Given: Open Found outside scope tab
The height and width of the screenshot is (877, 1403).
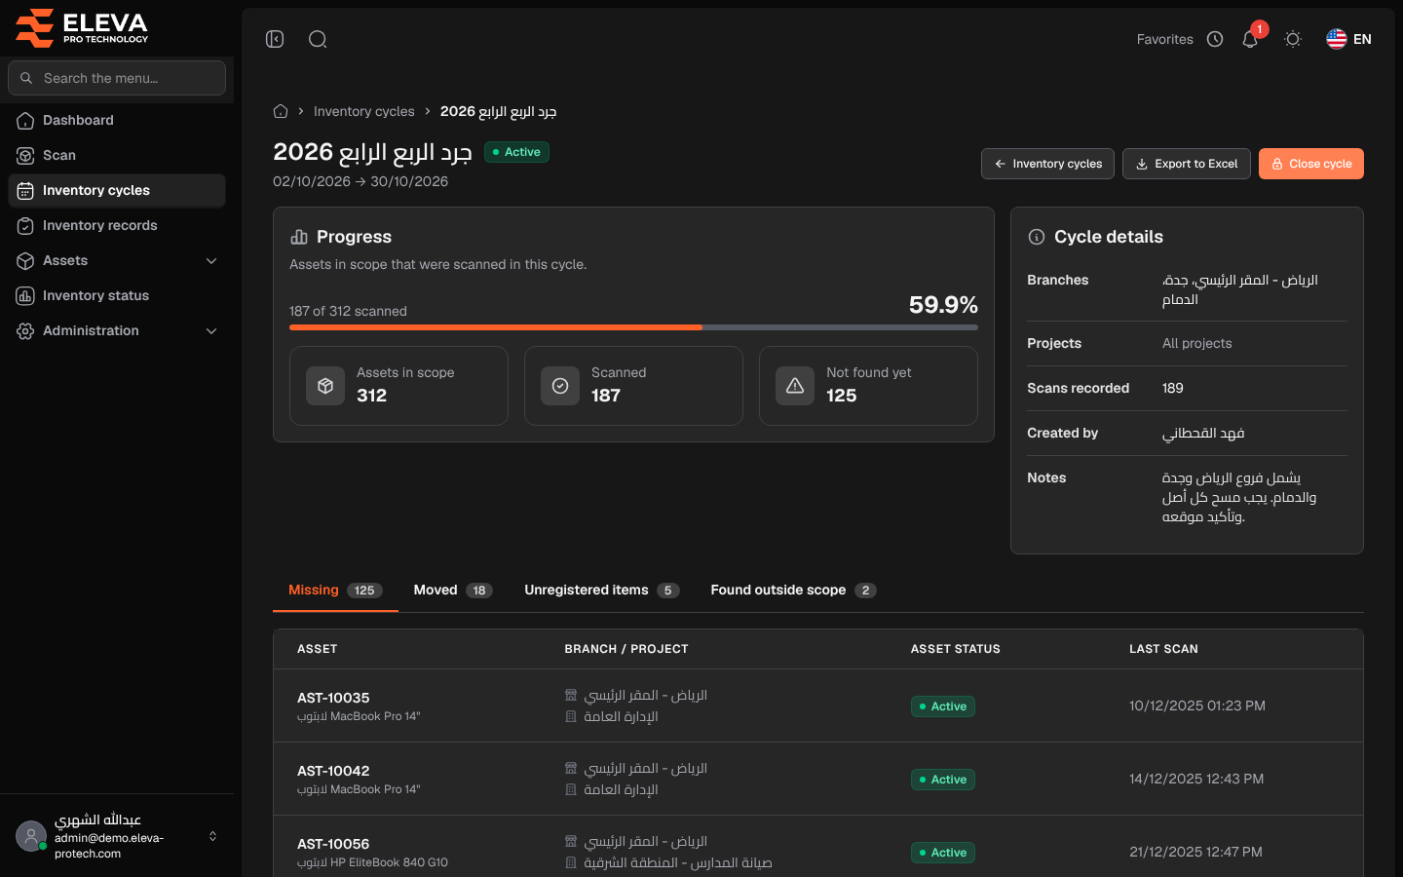Looking at the screenshot, I should click(793, 591).
